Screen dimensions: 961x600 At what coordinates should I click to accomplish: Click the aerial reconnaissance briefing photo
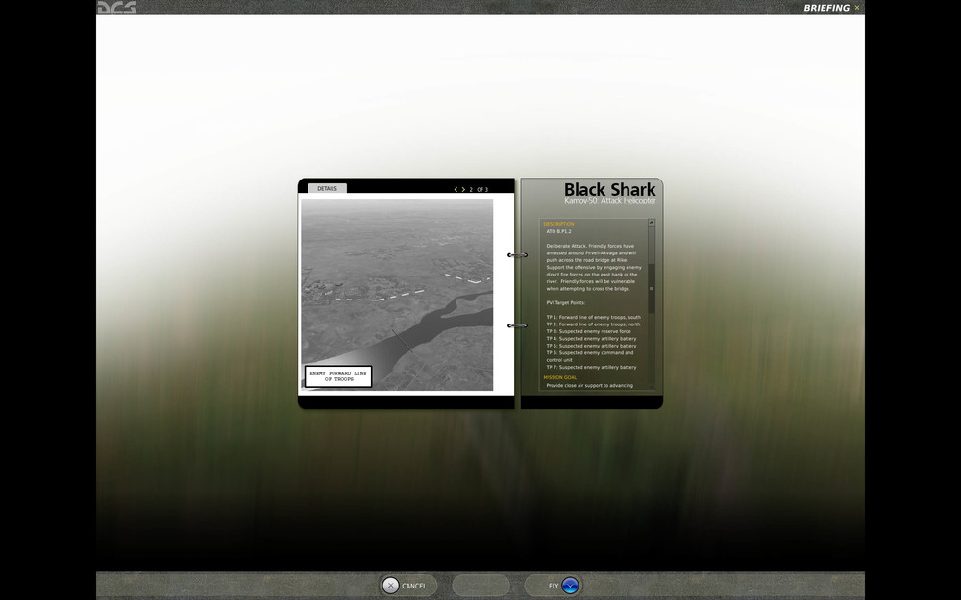[397, 295]
